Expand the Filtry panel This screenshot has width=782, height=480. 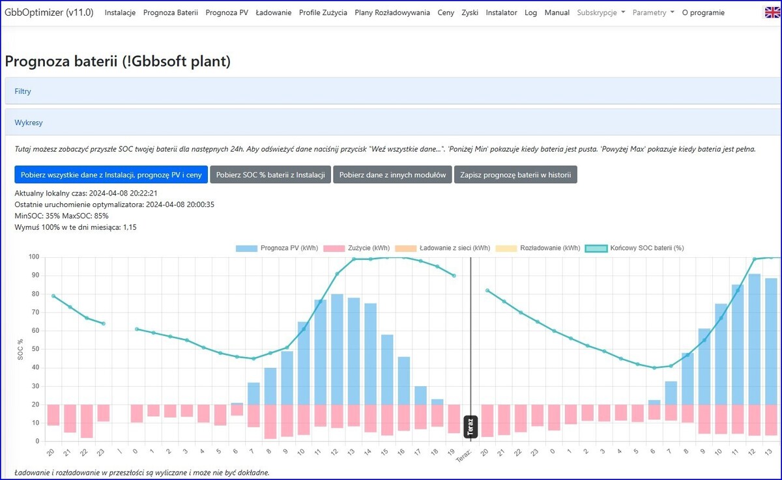[x=23, y=91]
